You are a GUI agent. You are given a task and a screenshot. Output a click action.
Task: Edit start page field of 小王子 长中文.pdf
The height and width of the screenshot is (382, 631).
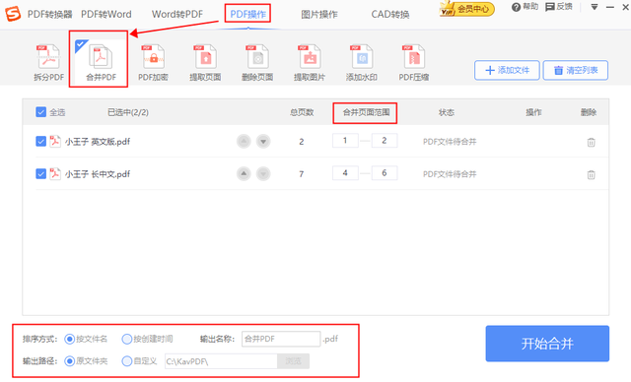point(345,173)
